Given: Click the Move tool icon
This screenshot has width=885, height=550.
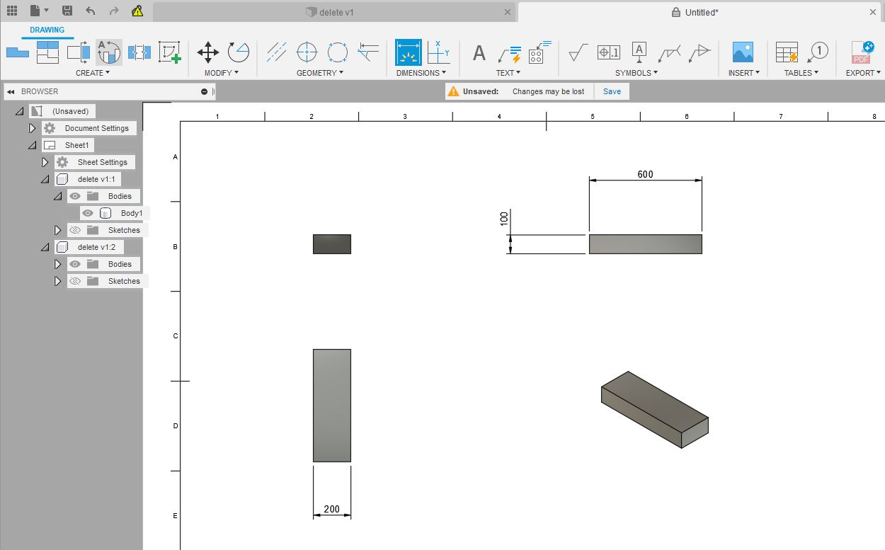Looking at the screenshot, I should pyautogui.click(x=207, y=52).
